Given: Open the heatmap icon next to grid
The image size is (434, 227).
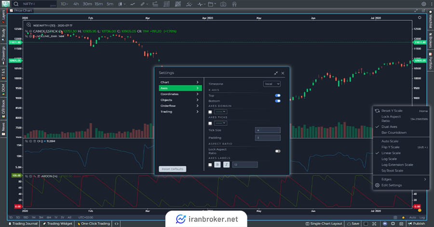Looking at the screenshot, I should tap(178, 4).
